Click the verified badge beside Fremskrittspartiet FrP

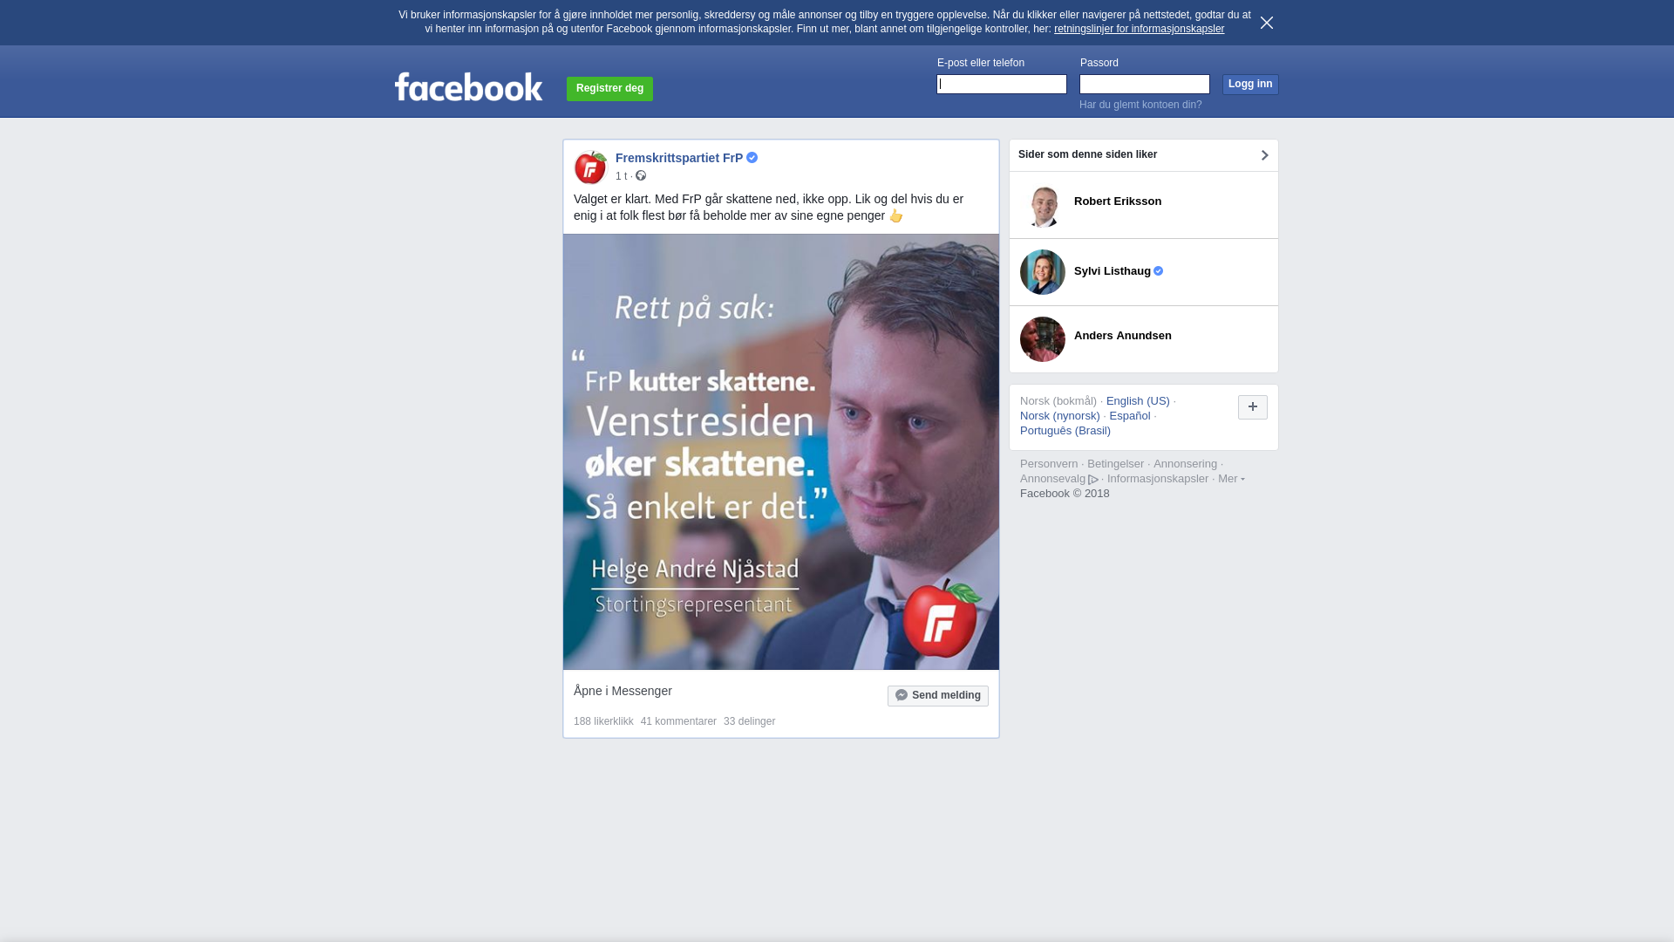752,158
